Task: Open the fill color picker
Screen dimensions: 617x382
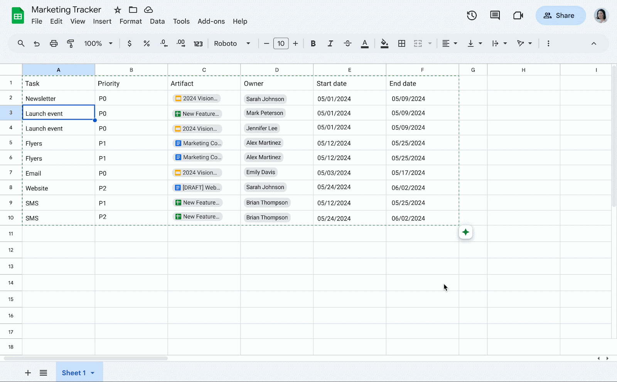Action: [384, 43]
